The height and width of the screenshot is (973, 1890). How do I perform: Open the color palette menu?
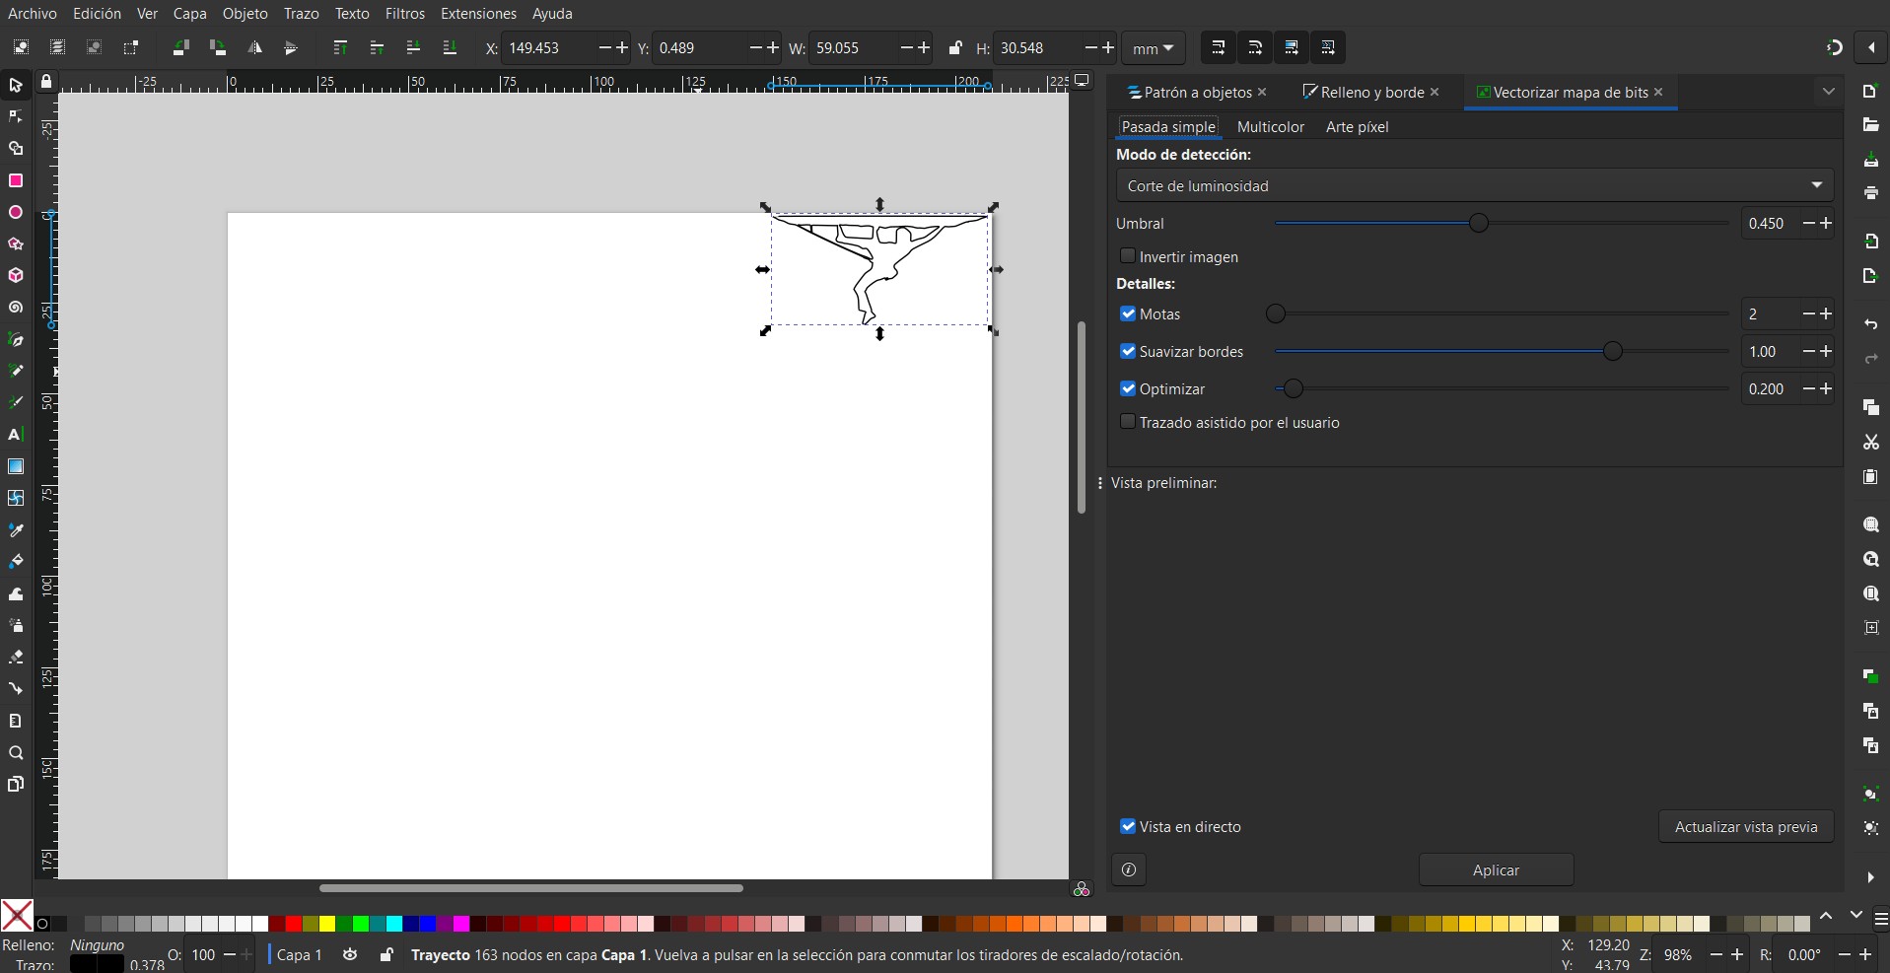click(x=1881, y=919)
